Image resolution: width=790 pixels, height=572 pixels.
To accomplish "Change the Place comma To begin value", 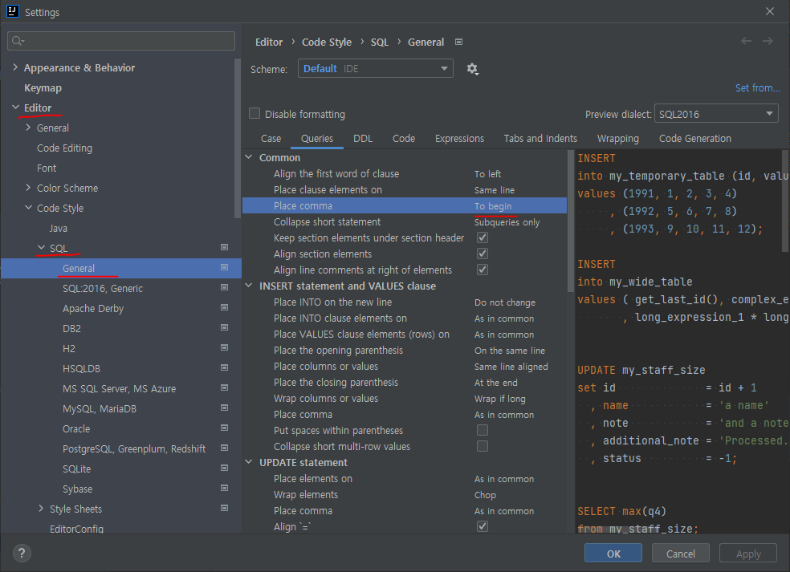I will pyautogui.click(x=493, y=206).
